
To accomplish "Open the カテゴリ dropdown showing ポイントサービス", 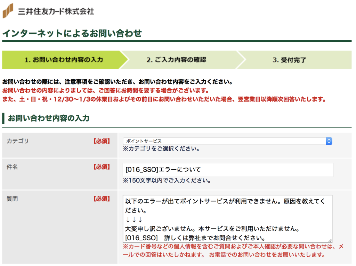I will pos(227,141).
